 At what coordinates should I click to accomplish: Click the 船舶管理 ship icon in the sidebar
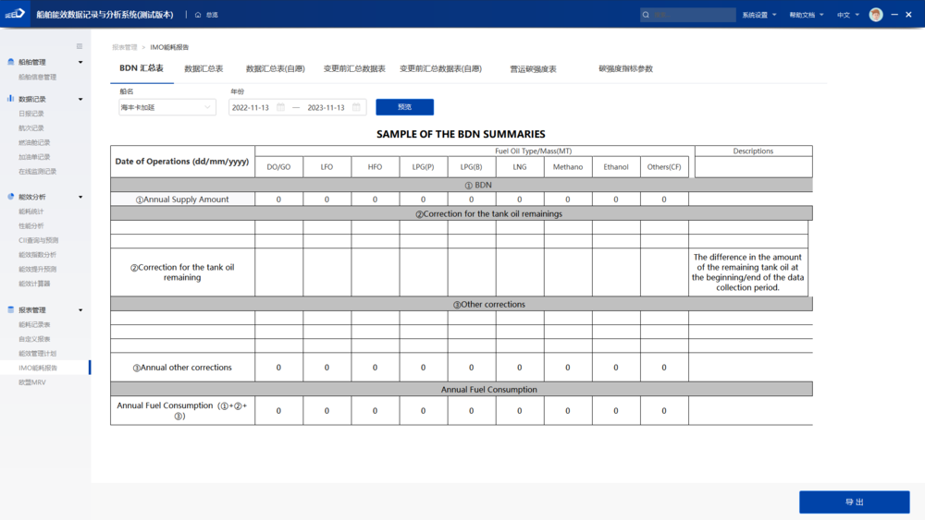click(x=11, y=62)
